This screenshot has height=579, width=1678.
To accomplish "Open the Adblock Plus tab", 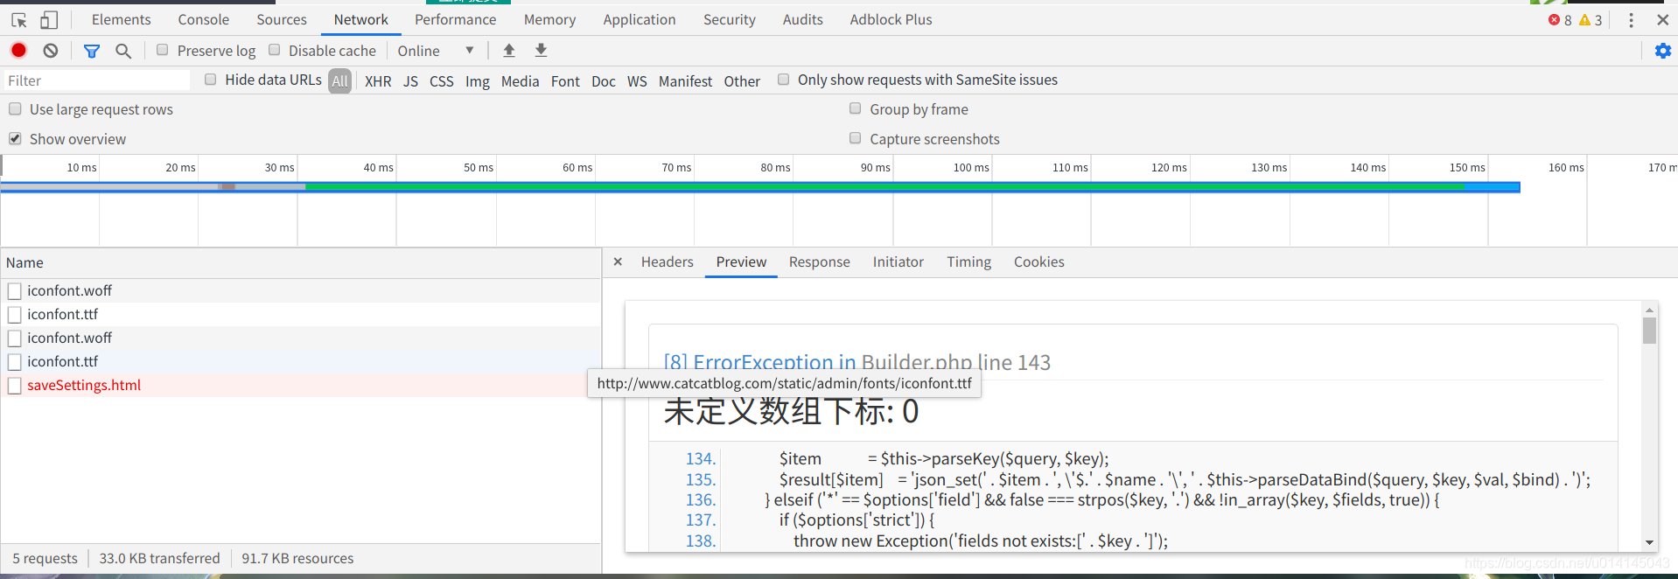I will coord(891,19).
